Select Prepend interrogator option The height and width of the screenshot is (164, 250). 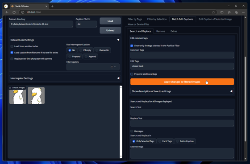coord(74,56)
